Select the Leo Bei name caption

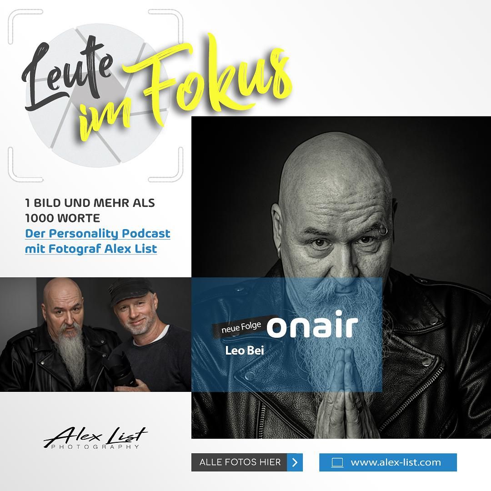245,351
